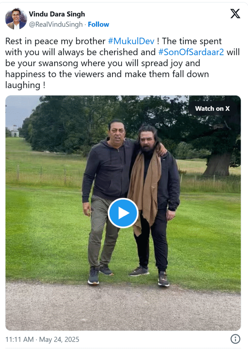Viewport: 248px width, 349px height.
Task: Open the #SonOfSardaar2 hashtag
Action: coord(191,52)
